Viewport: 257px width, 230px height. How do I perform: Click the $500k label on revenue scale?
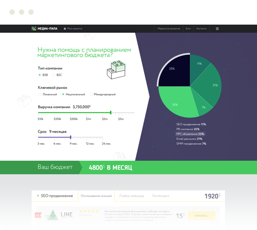tap(74, 119)
